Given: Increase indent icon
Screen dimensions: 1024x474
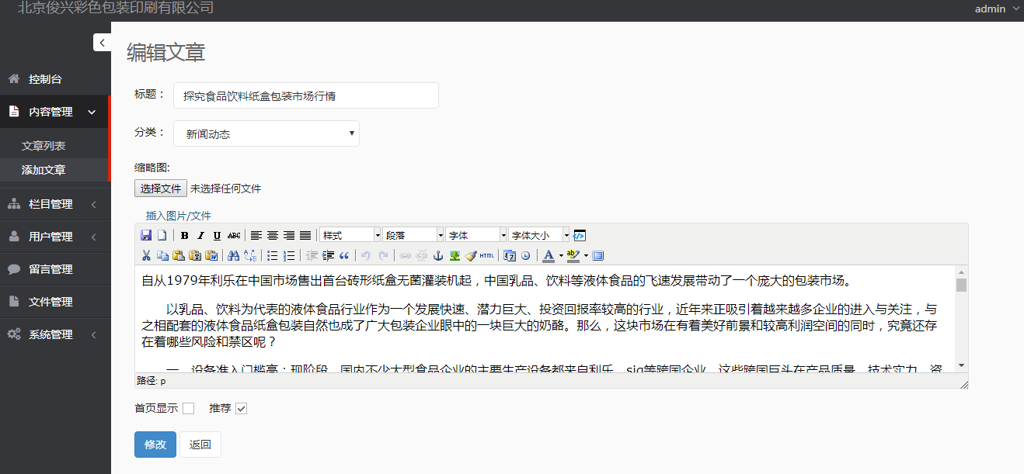Looking at the screenshot, I should click(x=328, y=255).
